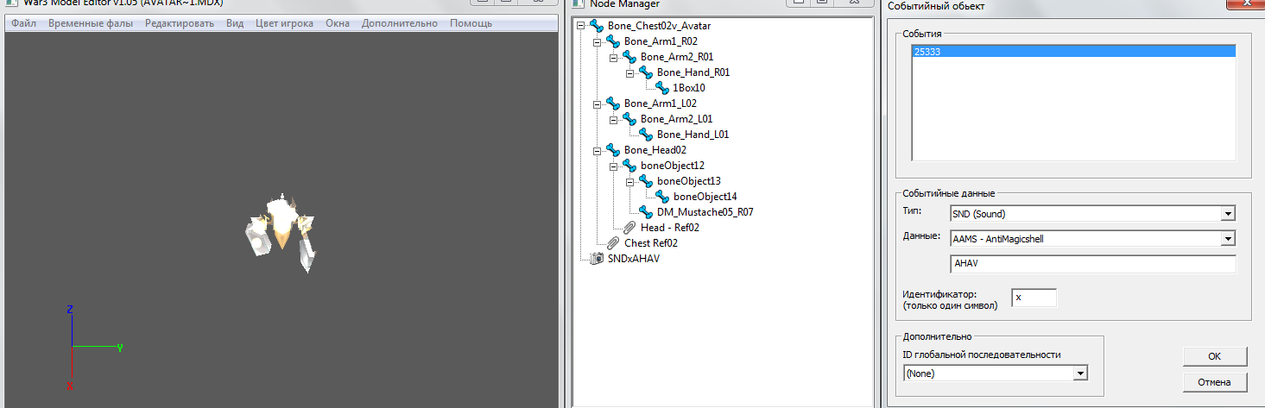The height and width of the screenshot is (408, 1265).
Task: Click the bone icon beside boneObject12
Action: coord(629,166)
